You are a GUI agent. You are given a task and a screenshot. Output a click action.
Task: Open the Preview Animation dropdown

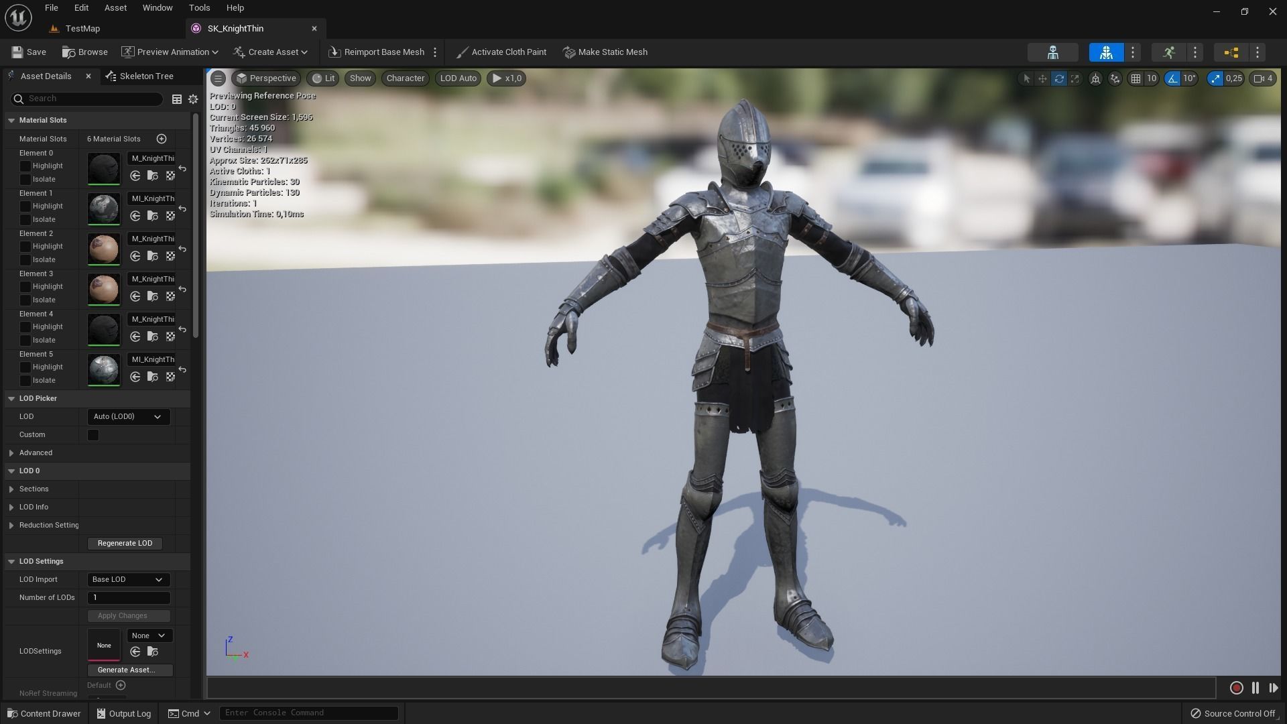click(170, 52)
